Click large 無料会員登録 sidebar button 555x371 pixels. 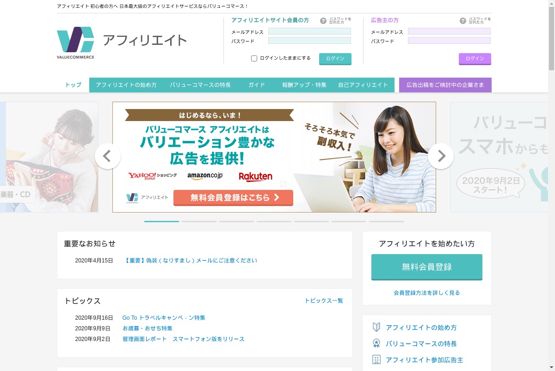point(427,267)
